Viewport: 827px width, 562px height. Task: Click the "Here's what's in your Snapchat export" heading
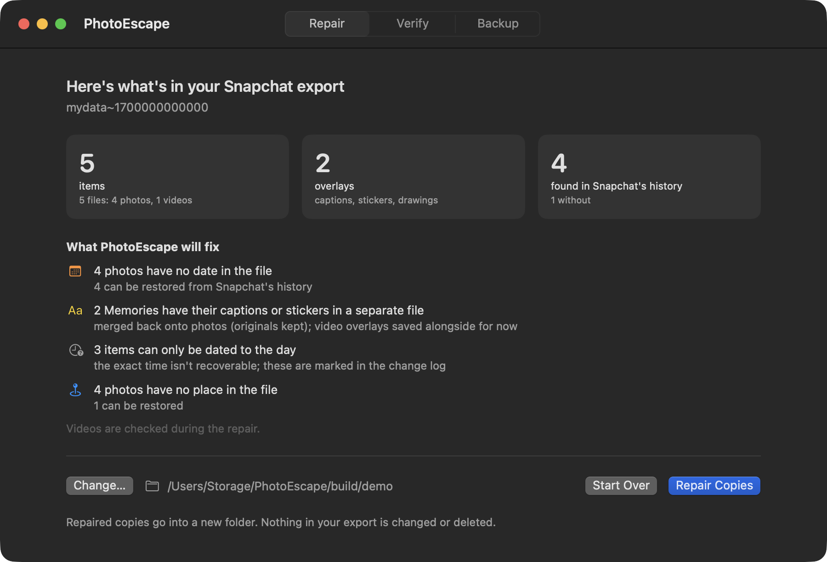205,86
